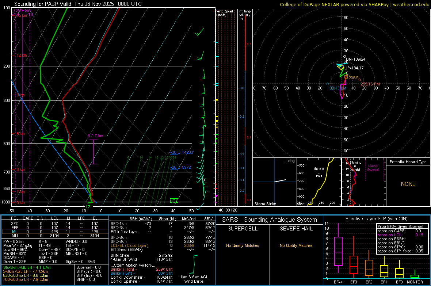This screenshot has width=431, height=286.
Task: Select the SFC parcel row
Action: (x=55, y=224)
